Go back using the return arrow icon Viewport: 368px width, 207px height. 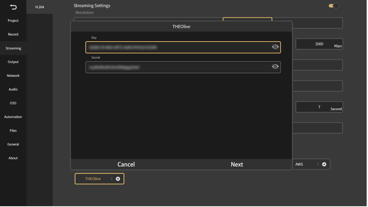pos(13,7)
